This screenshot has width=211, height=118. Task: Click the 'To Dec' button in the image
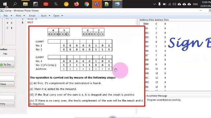(7, 65)
